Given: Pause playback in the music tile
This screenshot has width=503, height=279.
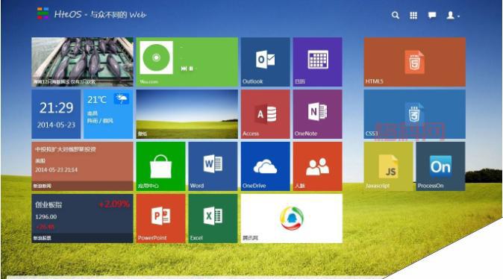Looking at the screenshot, I should click(191, 69).
